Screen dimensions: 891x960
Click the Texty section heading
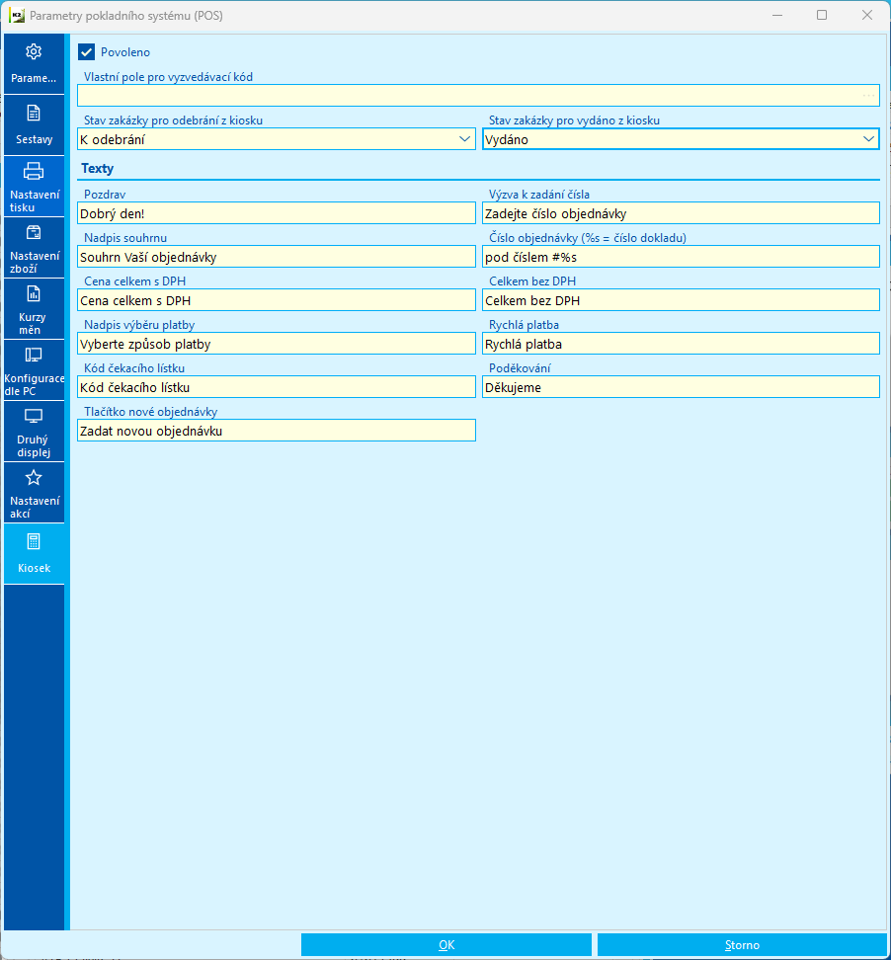pyautogui.click(x=98, y=168)
